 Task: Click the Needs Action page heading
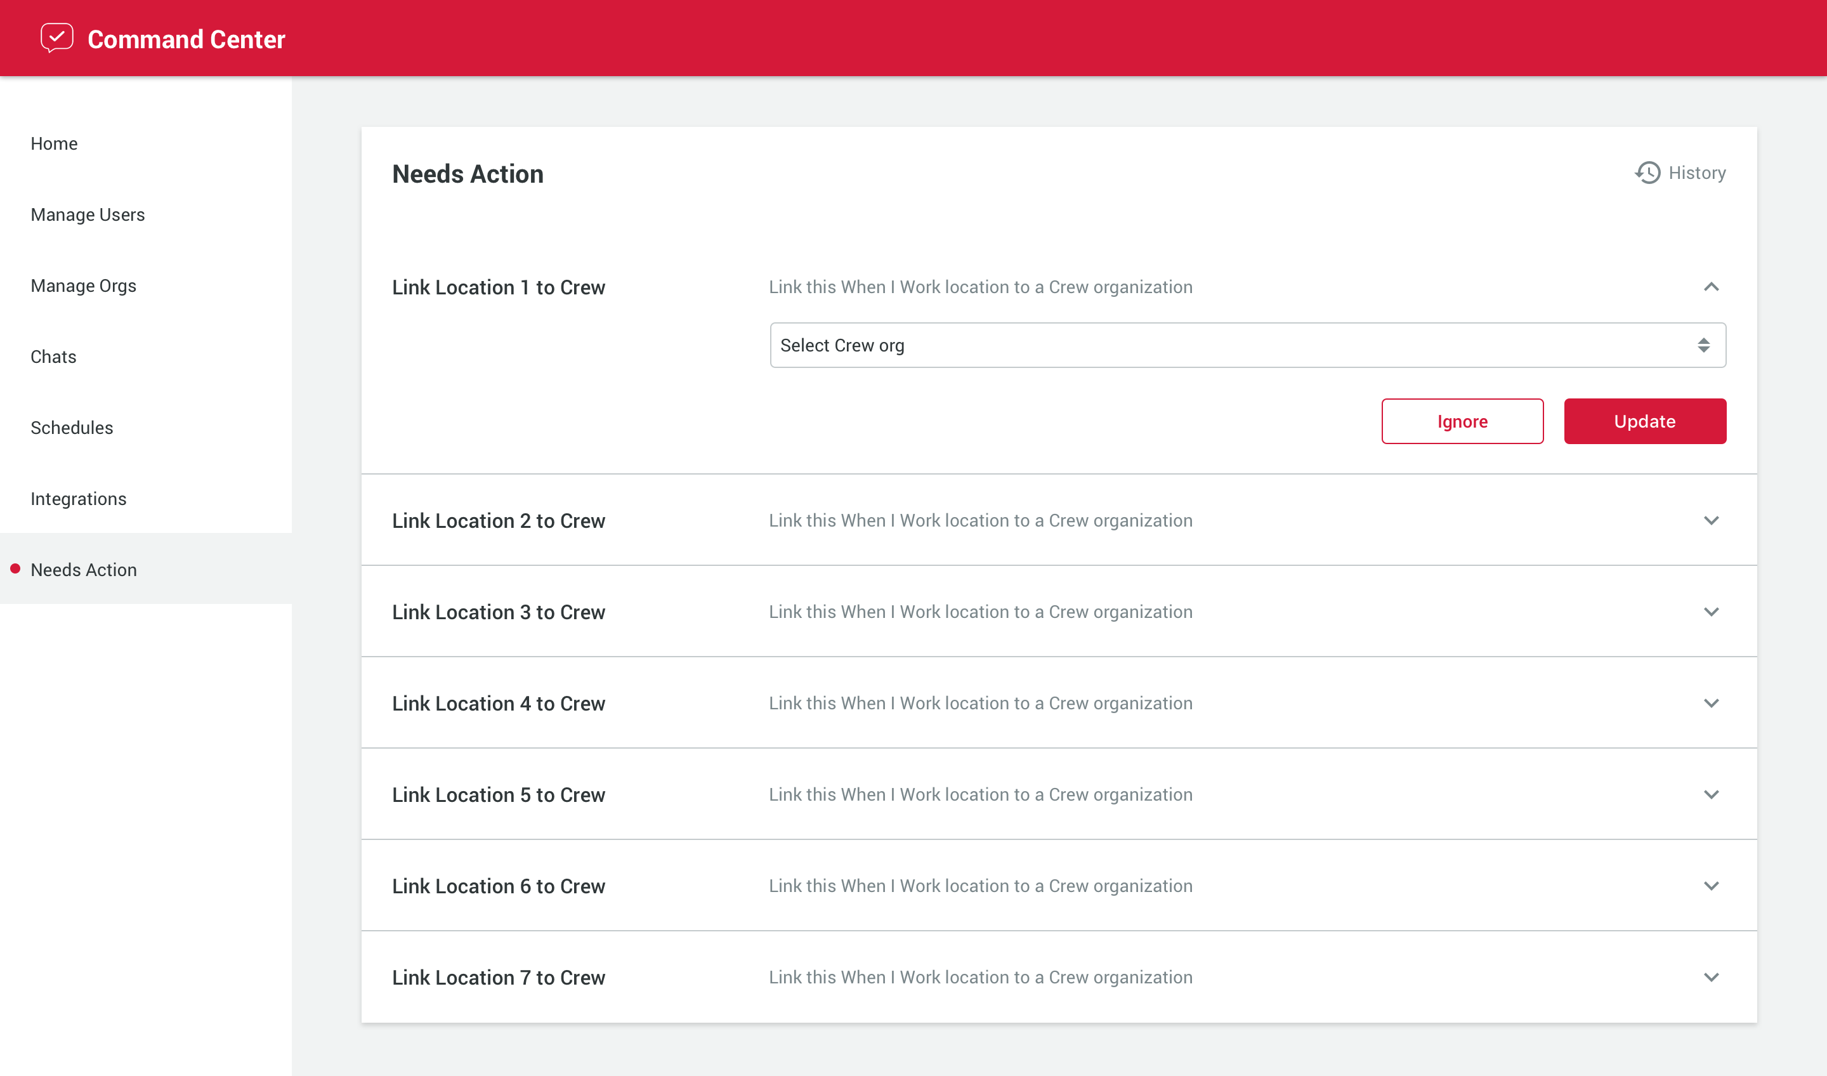[468, 174]
